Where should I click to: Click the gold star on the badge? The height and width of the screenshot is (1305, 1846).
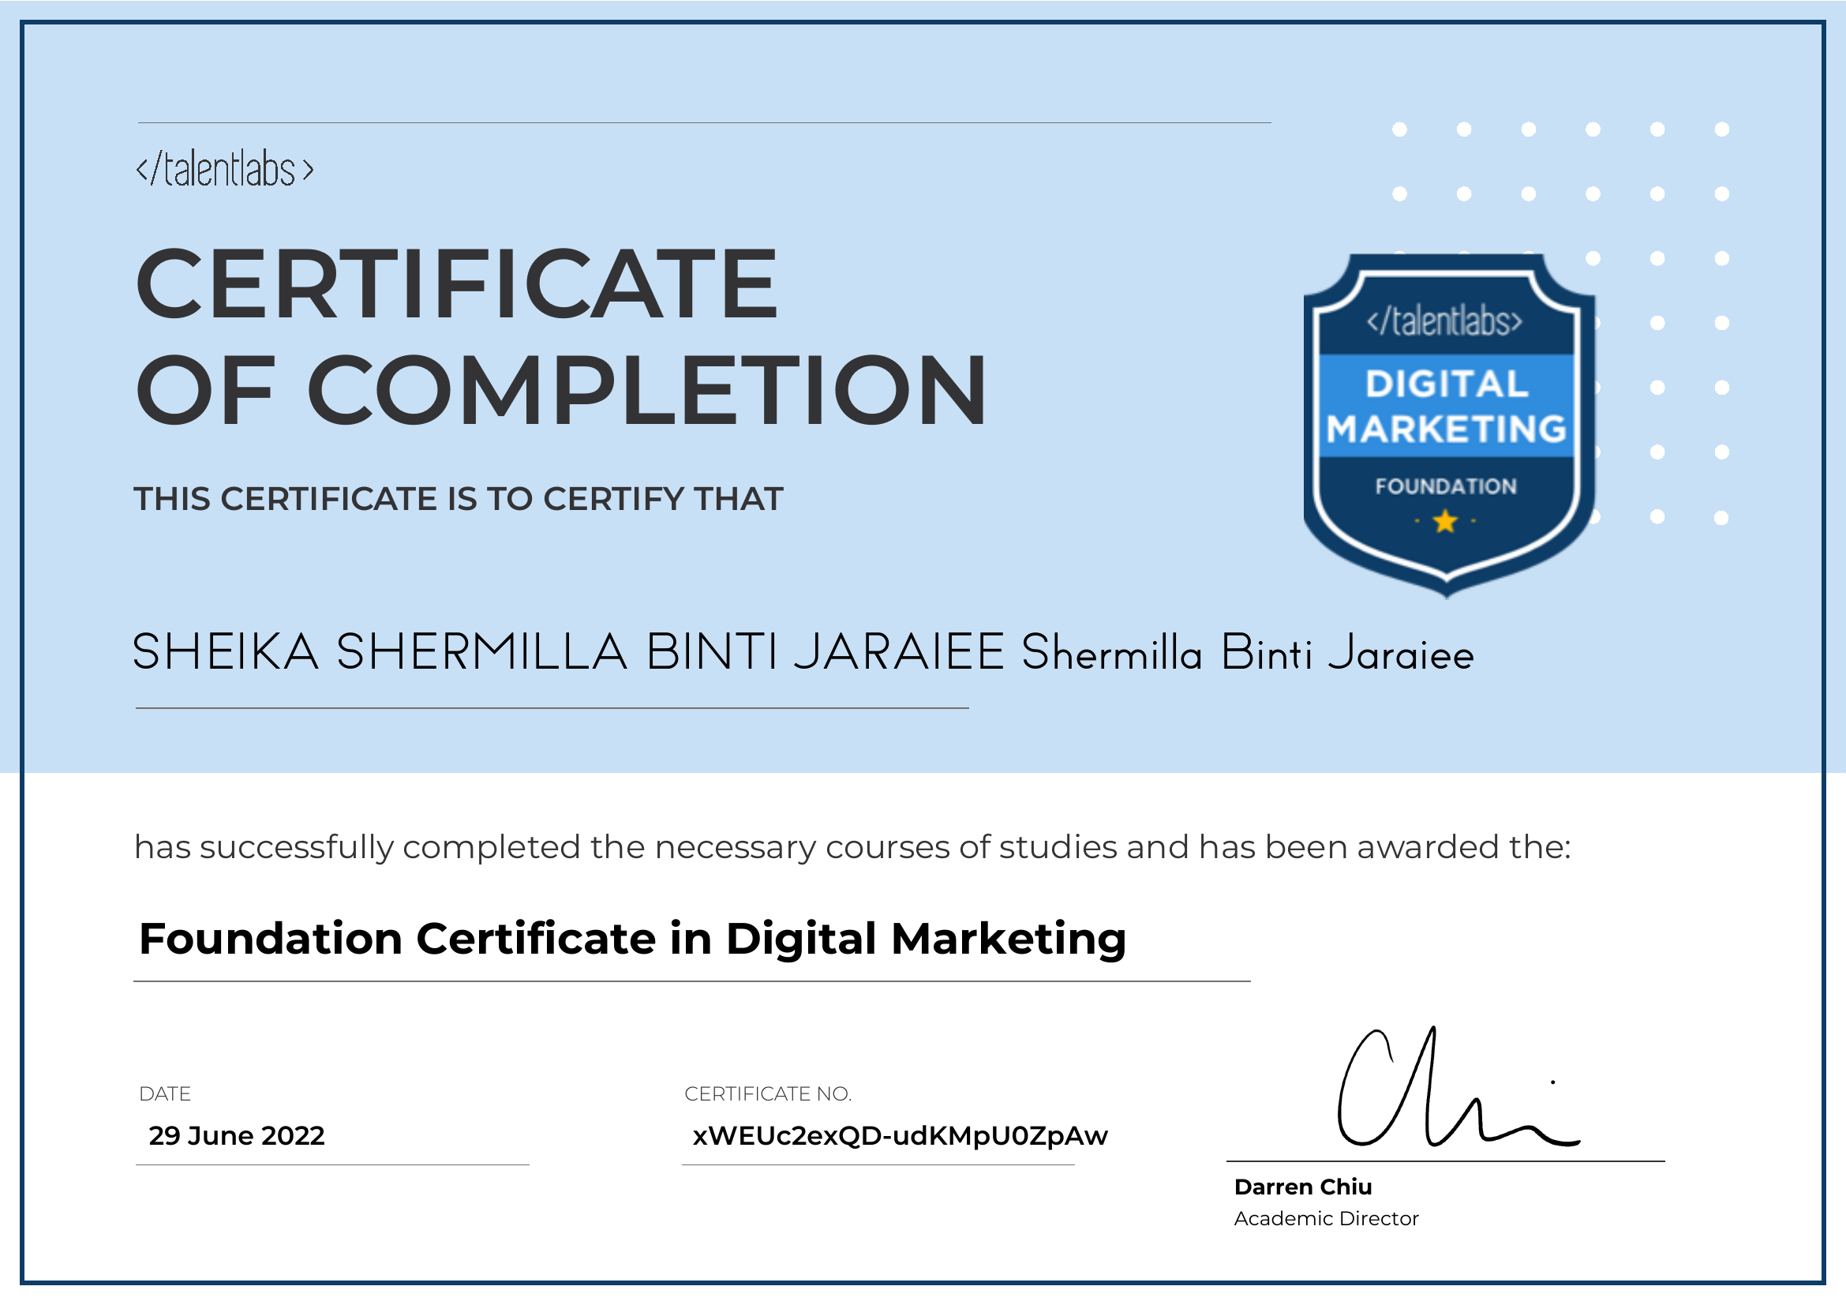[1446, 521]
